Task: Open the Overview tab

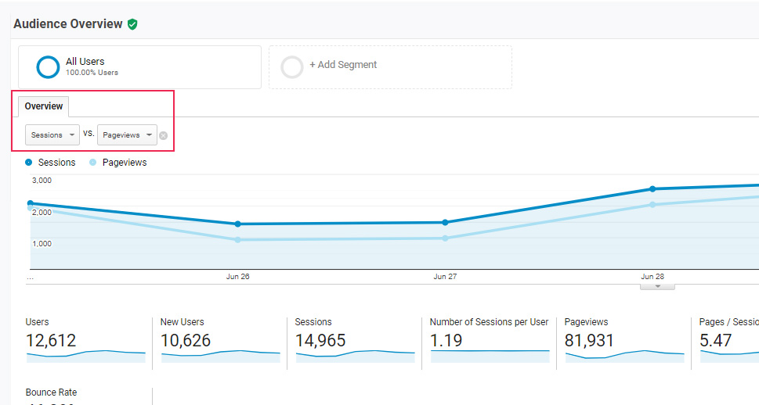Action: (44, 106)
